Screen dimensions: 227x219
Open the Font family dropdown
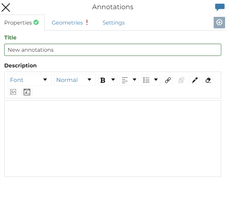pyautogui.click(x=29, y=80)
